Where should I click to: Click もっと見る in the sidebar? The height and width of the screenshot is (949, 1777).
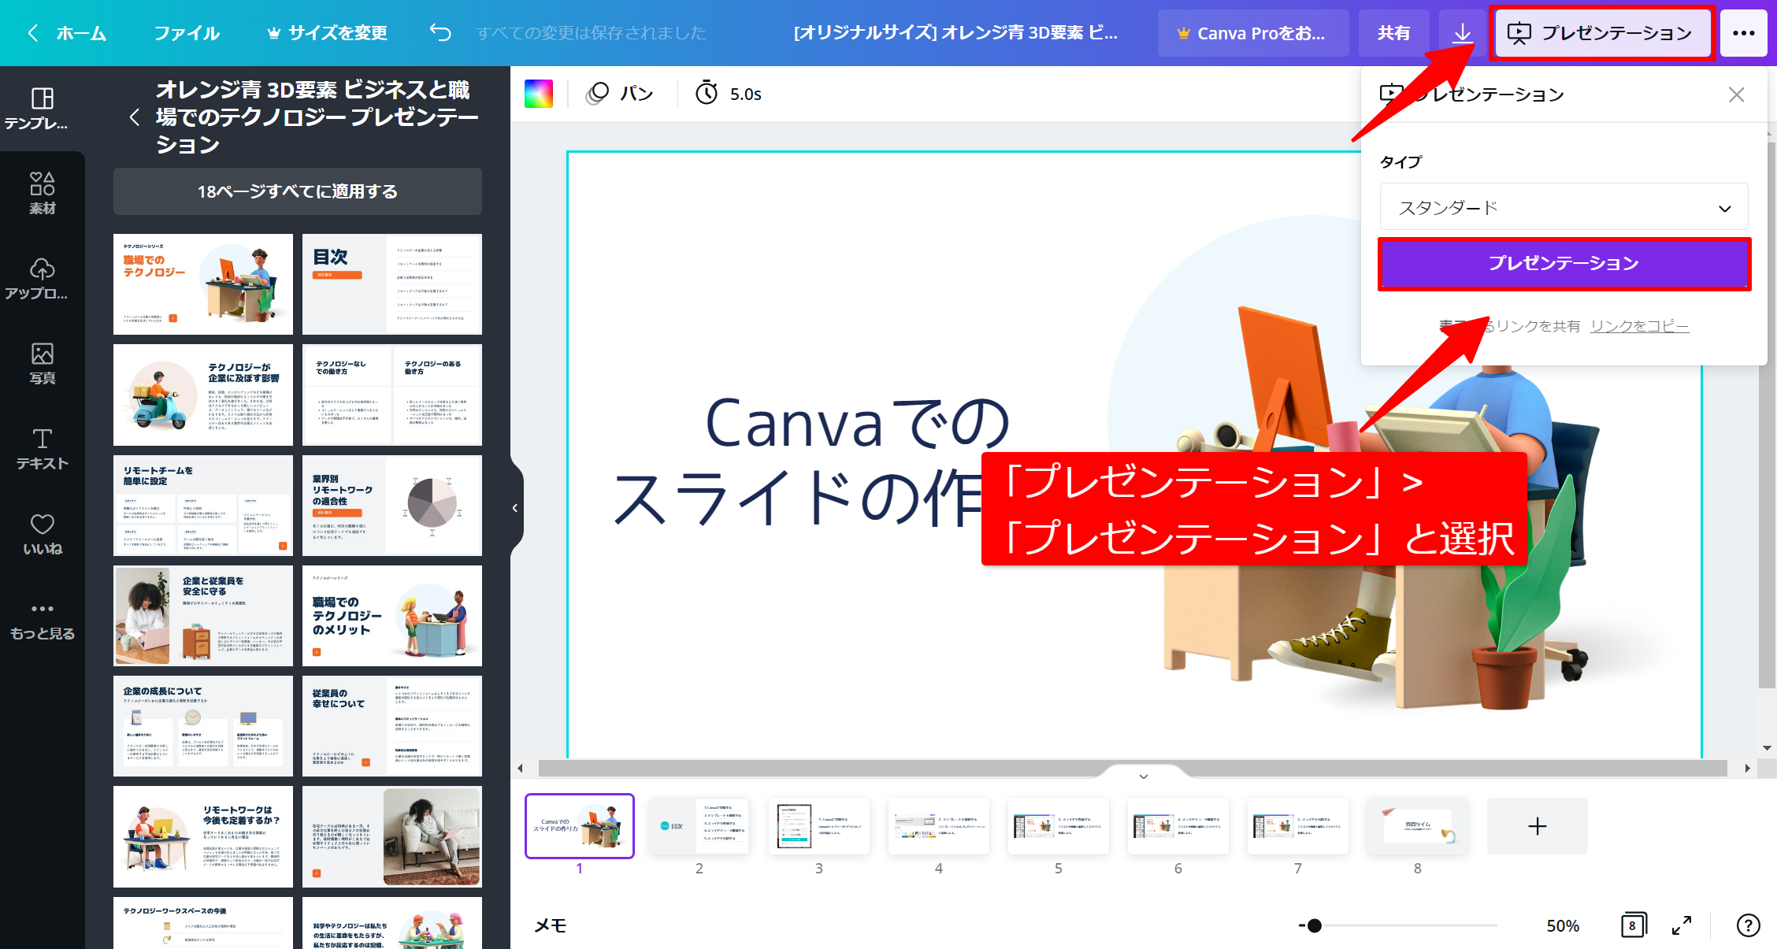[x=43, y=621]
